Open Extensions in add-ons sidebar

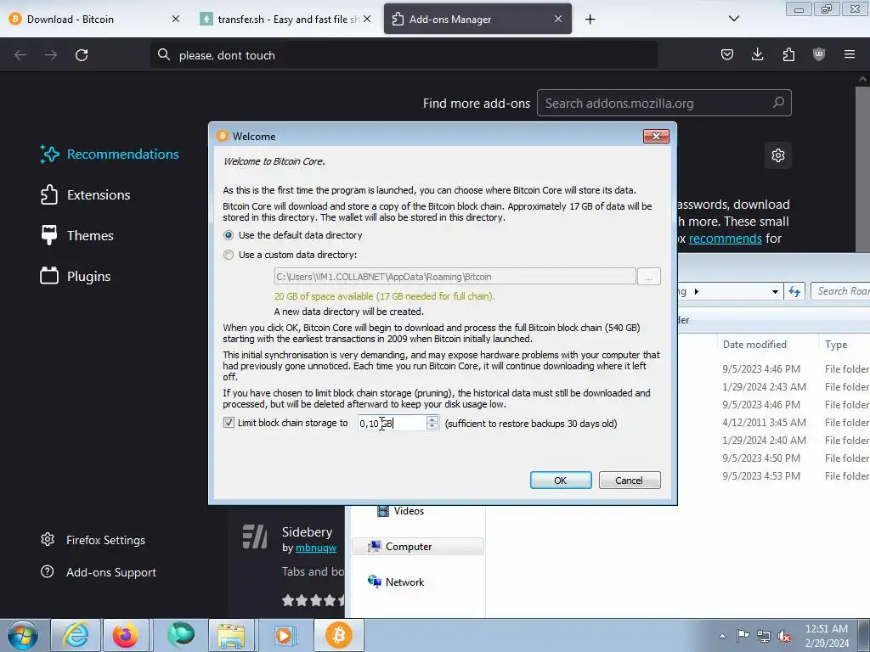click(x=86, y=195)
